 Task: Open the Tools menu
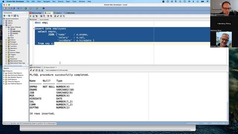click(x=74, y=1)
